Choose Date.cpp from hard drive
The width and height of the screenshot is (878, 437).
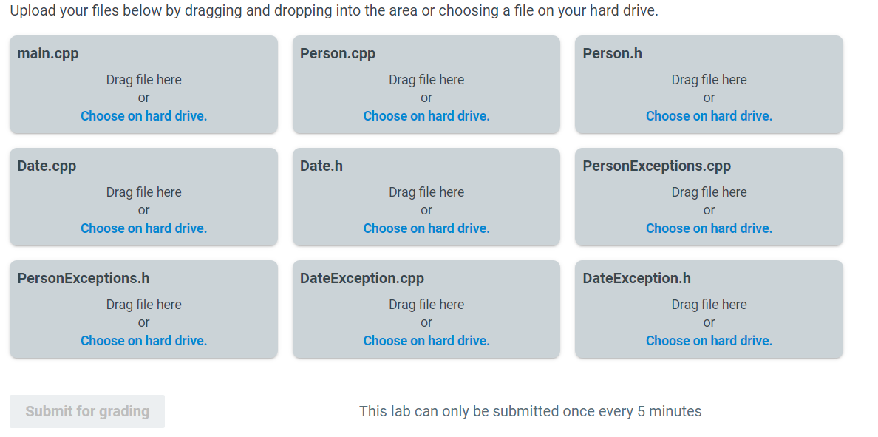click(143, 228)
